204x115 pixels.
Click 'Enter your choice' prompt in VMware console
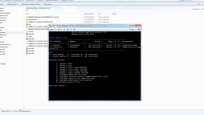click(x=57, y=86)
